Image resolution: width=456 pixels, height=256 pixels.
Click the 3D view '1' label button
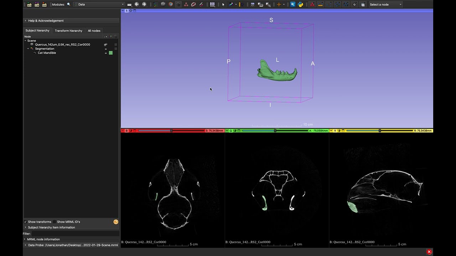pyautogui.click(x=126, y=11)
